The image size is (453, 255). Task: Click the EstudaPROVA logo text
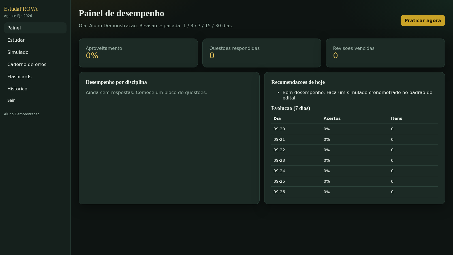(21, 9)
